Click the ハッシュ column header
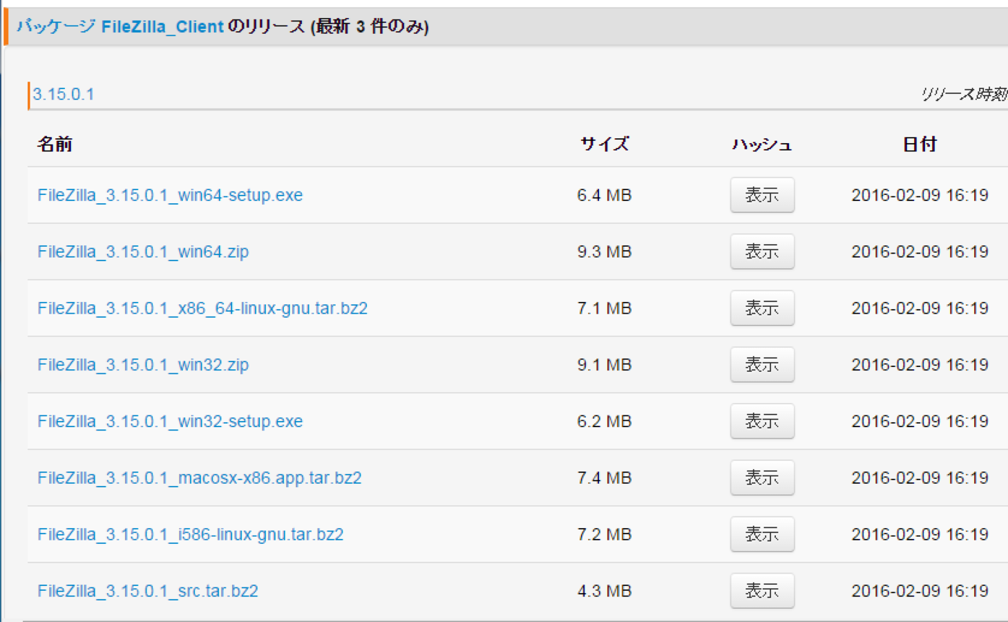Viewport: 1008px width, 622px height. (762, 144)
